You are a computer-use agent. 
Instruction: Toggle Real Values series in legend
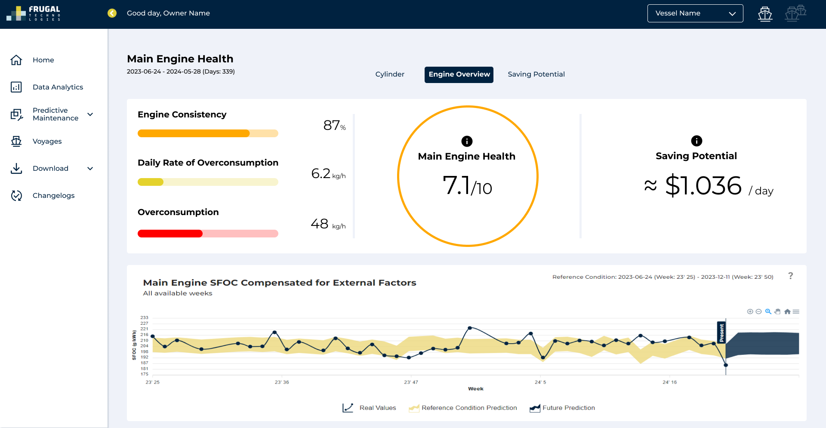[x=369, y=408]
